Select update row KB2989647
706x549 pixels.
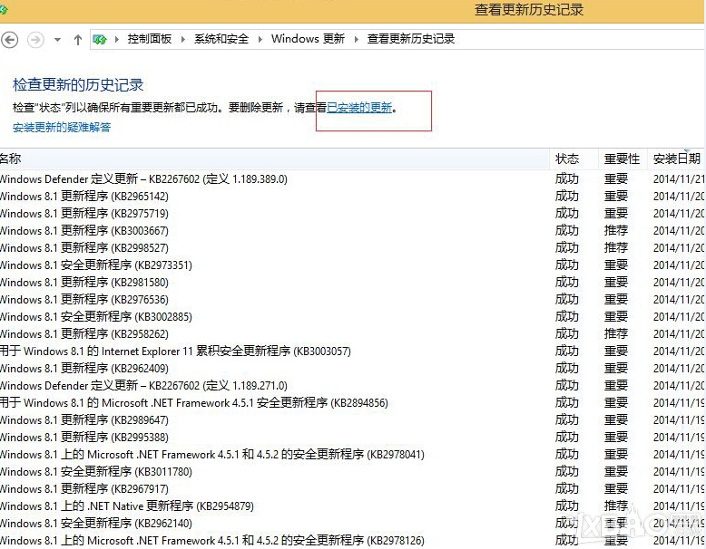[x=353, y=420]
